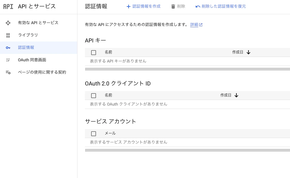
Task: Click the ページの使用に関する契約 settings icon
Action: pyautogui.click(x=8, y=72)
